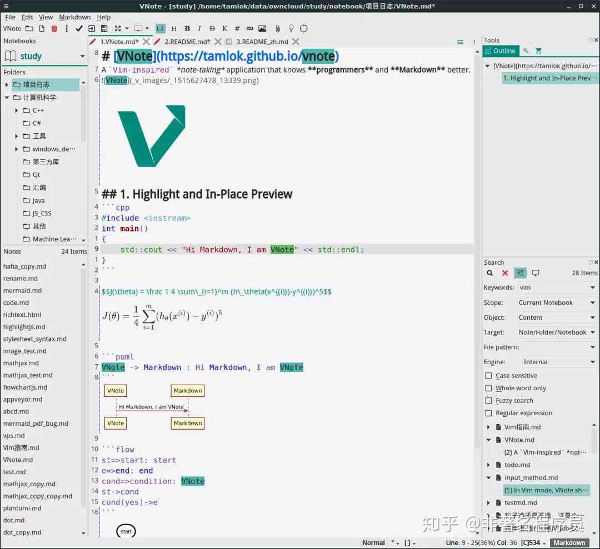This screenshot has height=549, width=600.
Task: Toggle advanced settings icon in Search panel
Action: click(520, 273)
